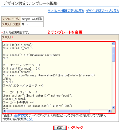Click the カート text type cell
Screen dimensions: 120x134
pyautogui.click(x=32, y=24)
